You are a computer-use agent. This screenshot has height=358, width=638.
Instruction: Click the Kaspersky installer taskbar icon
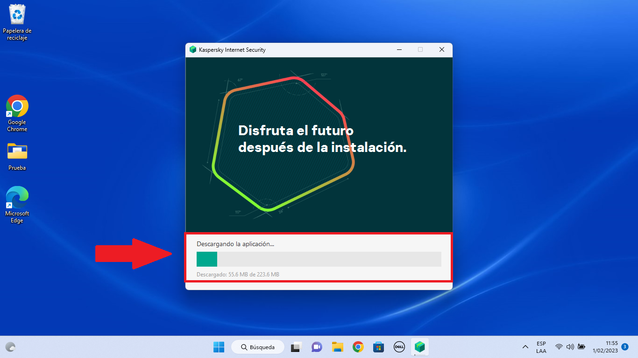[x=420, y=347]
